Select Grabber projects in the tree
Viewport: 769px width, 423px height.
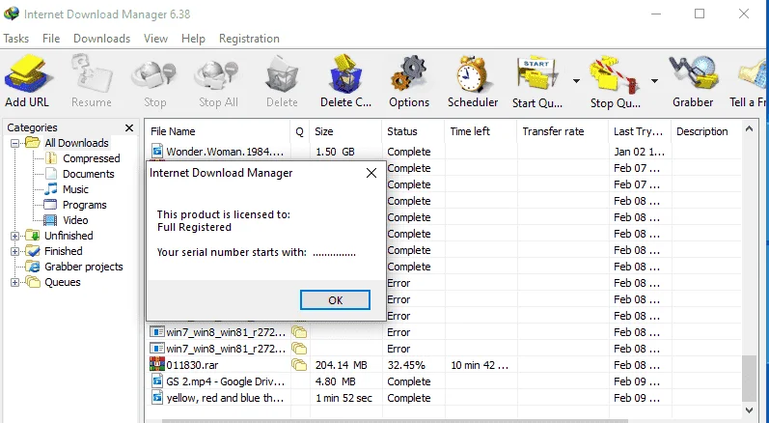tap(83, 267)
